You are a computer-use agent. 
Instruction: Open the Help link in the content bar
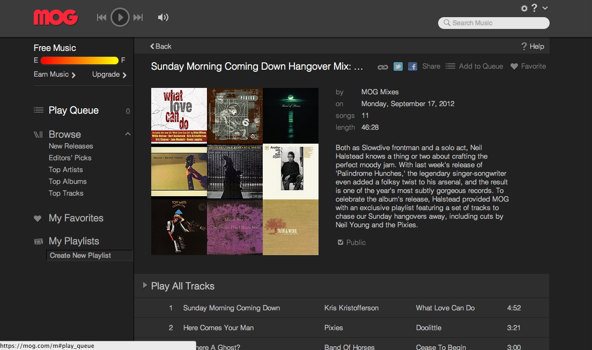point(532,47)
